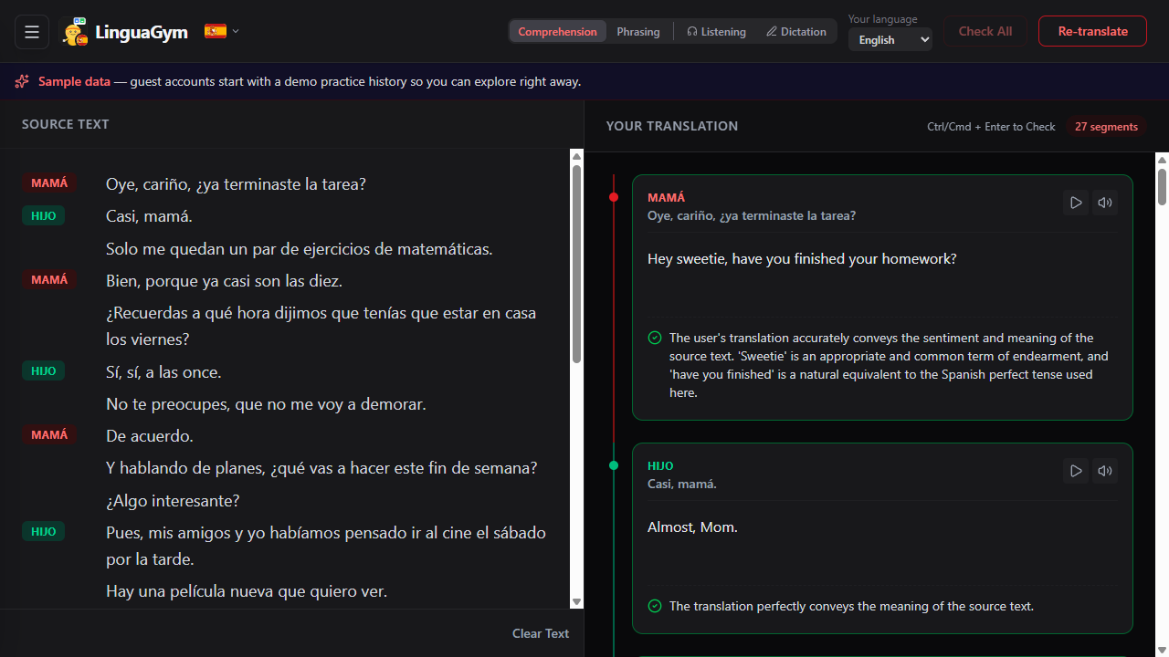Select the line "Sí, sí, a las once."
The width and height of the screenshot is (1169, 657).
click(x=163, y=372)
